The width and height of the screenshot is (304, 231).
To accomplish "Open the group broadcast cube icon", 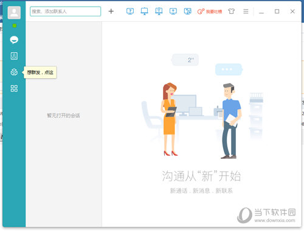I will point(14,72).
